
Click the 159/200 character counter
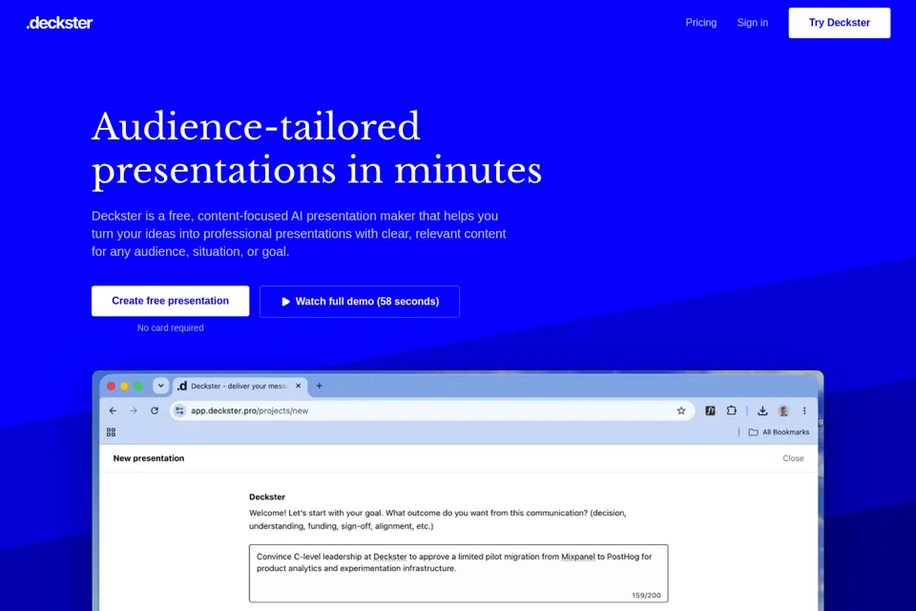click(646, 595)
